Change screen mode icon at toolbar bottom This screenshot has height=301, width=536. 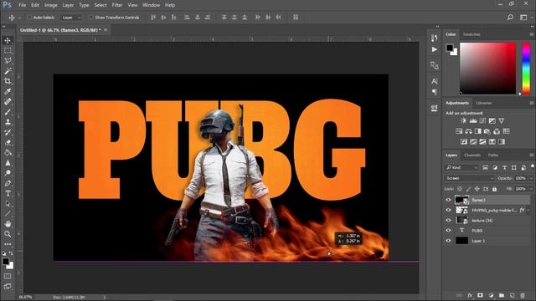point(8,287)
